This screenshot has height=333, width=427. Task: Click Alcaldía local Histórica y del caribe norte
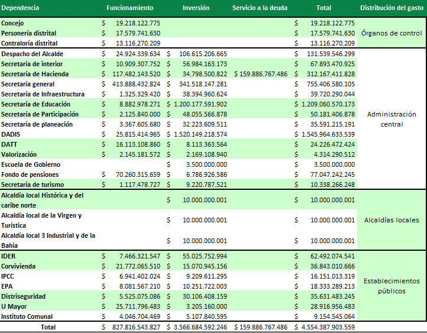[41, 200]
